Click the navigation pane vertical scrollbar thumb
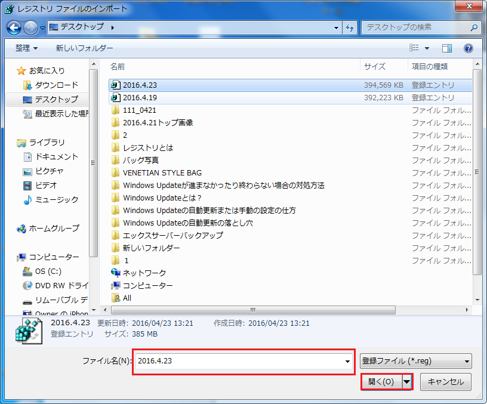Viewport: 487px width, 404px height. click(x=94, y=163)
